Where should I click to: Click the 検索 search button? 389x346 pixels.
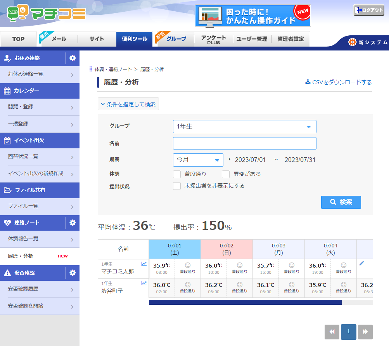341,202
